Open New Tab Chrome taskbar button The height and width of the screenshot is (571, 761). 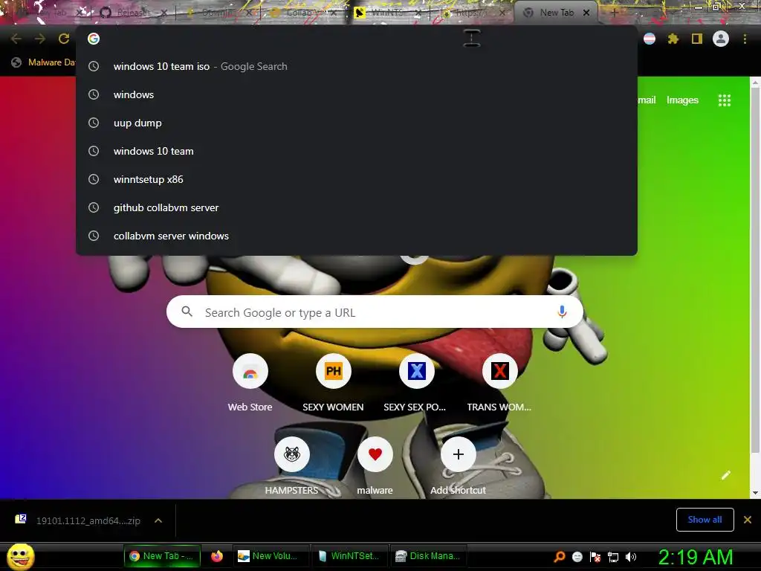[162, 556]
